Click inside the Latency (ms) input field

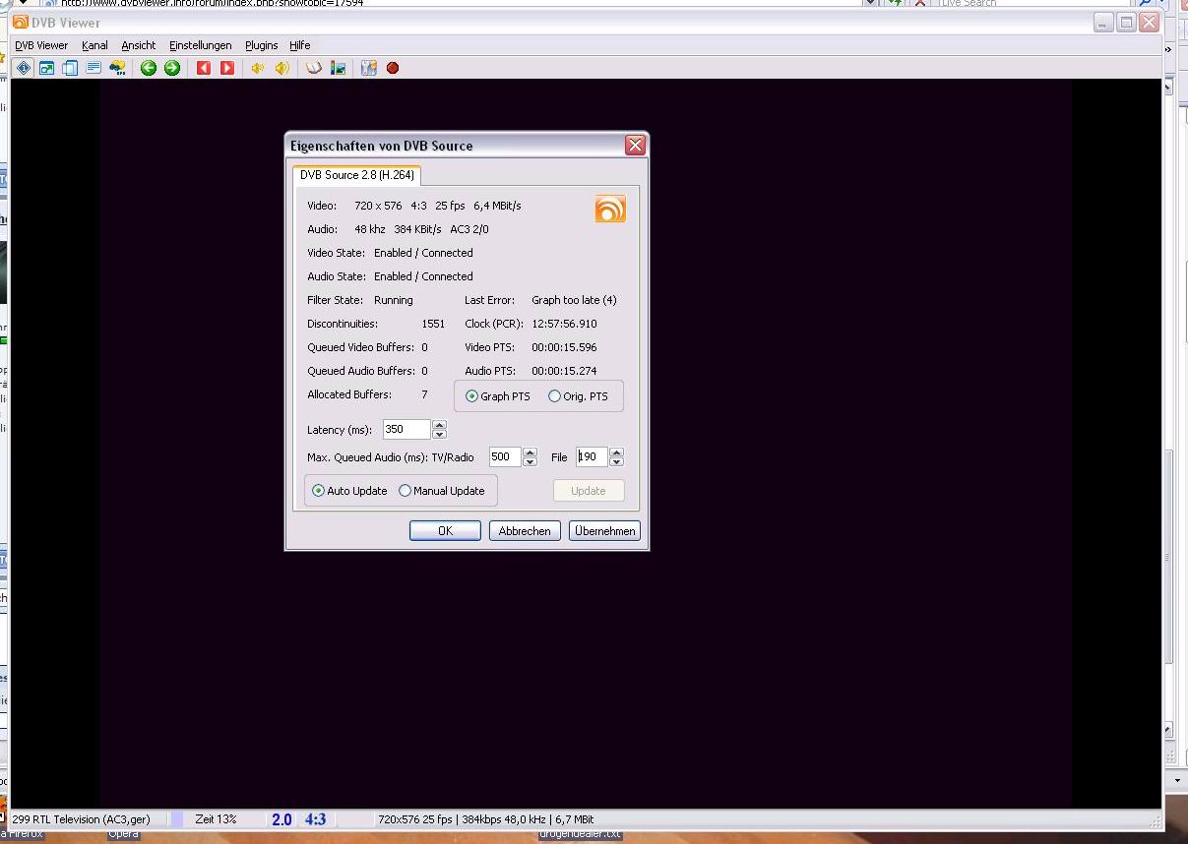pos(406,430)
